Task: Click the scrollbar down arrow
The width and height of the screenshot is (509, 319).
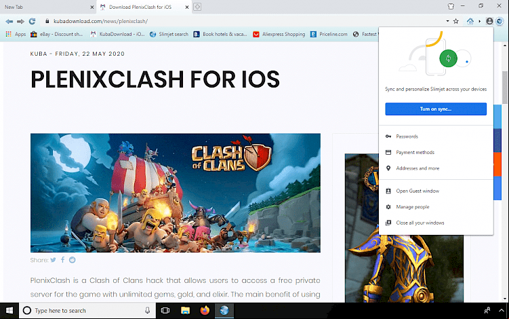Action: pos(504,299)
